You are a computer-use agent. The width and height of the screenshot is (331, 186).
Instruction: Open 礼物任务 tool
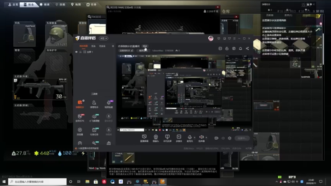coord(94,131)
